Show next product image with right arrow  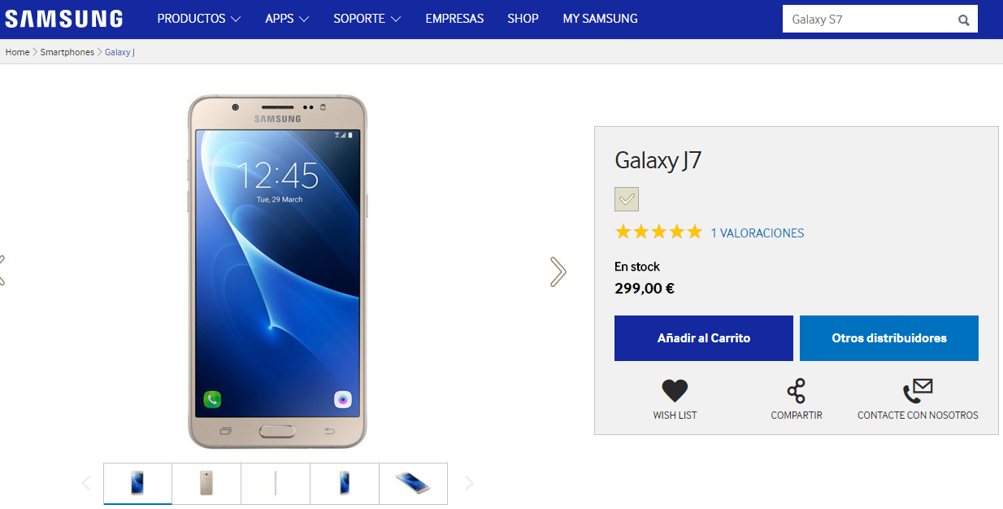pyautogui.click(x=558, y=272)
